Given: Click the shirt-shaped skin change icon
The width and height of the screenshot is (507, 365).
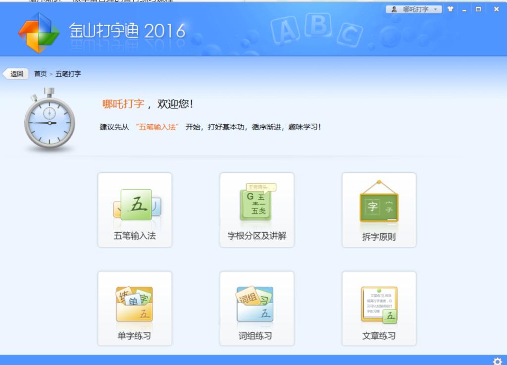Looking at the screenshot, I should 450,9.
